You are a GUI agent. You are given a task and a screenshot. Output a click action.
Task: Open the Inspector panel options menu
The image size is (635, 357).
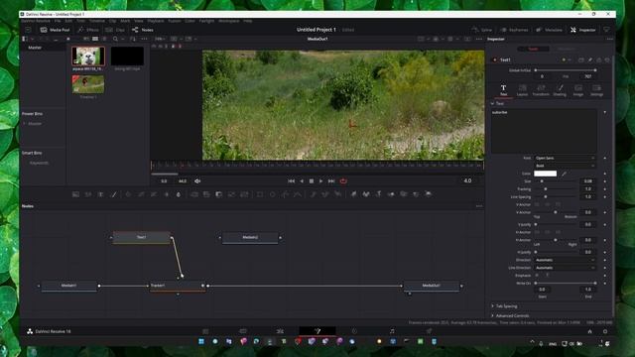[x=610, y=39]
